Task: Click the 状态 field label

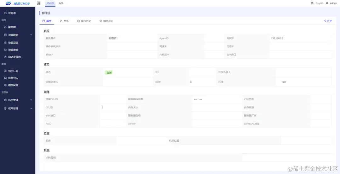Action: point(48,72)
